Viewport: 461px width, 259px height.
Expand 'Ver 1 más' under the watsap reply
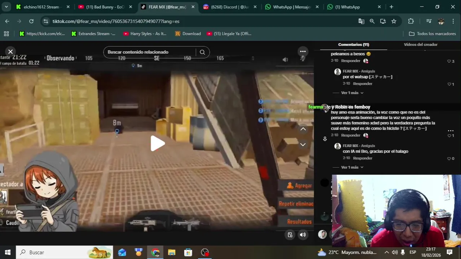coord(352,93)
